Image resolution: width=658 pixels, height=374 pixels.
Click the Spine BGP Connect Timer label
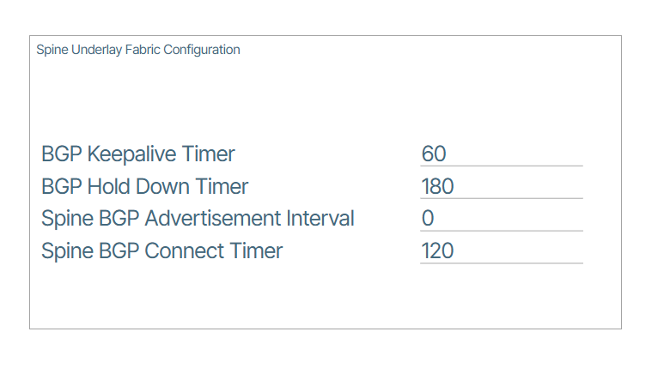point(161,251)
